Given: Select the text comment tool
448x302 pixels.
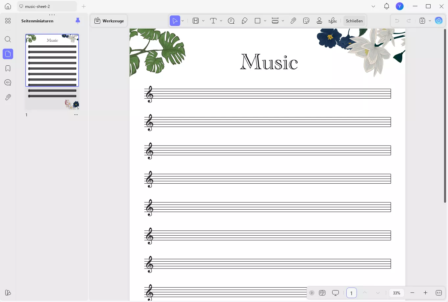Looking at the screenshot, I should tap(213, 21).
